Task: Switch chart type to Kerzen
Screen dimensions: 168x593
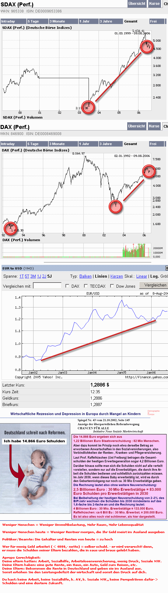Action: pyautogui.click(x=117, y=276)
